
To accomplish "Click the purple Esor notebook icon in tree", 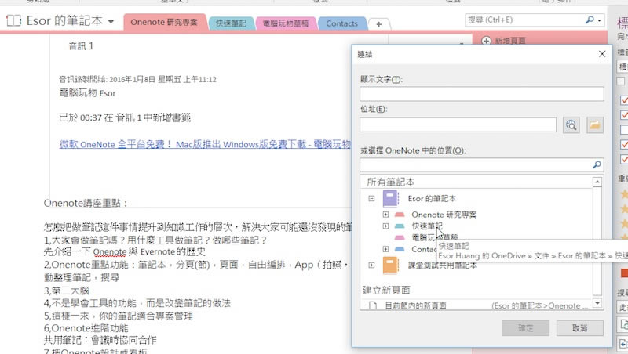I will click(390, 199).
